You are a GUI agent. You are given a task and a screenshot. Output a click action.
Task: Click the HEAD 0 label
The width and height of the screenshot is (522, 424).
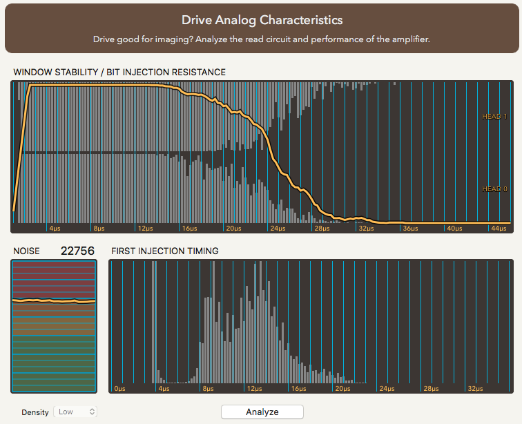point(494,189)
